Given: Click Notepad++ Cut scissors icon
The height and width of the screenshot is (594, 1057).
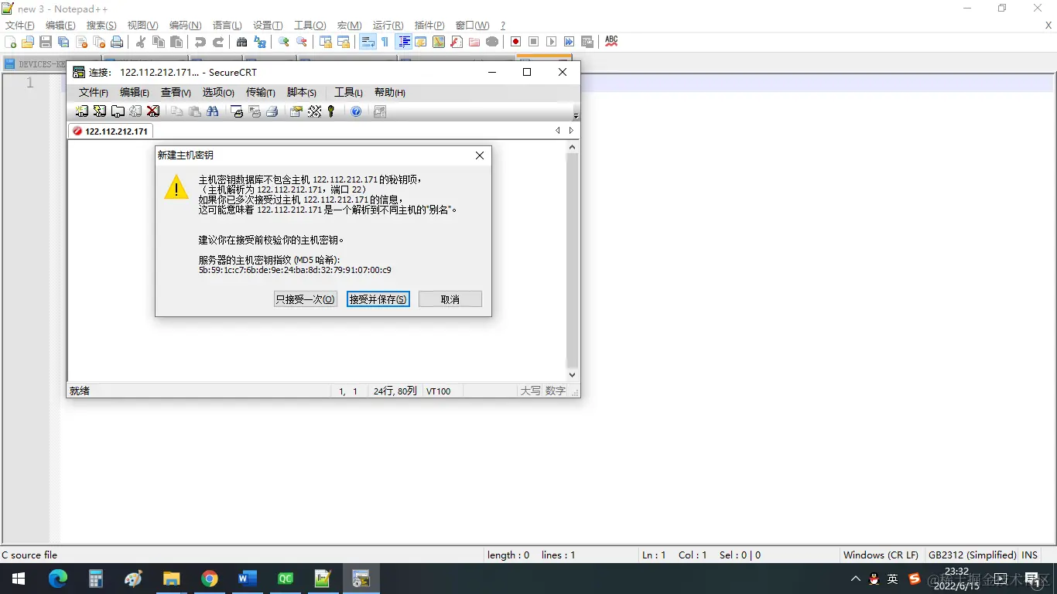Looking at the screenshot, I should [141, 42].
